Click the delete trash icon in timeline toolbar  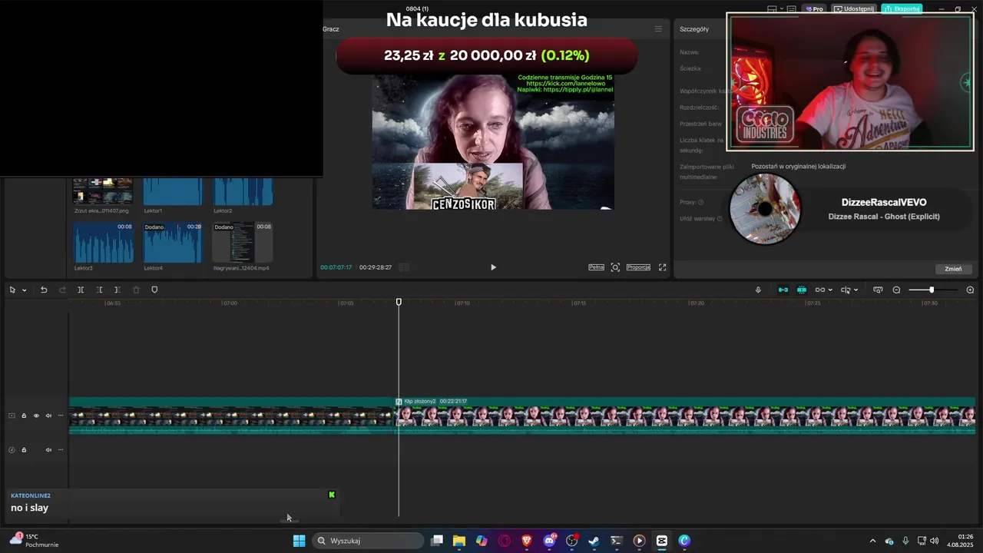pos(136,290)
